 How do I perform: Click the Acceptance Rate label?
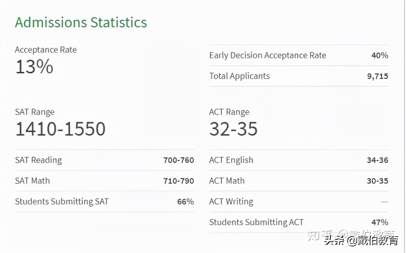coord(46,50)
